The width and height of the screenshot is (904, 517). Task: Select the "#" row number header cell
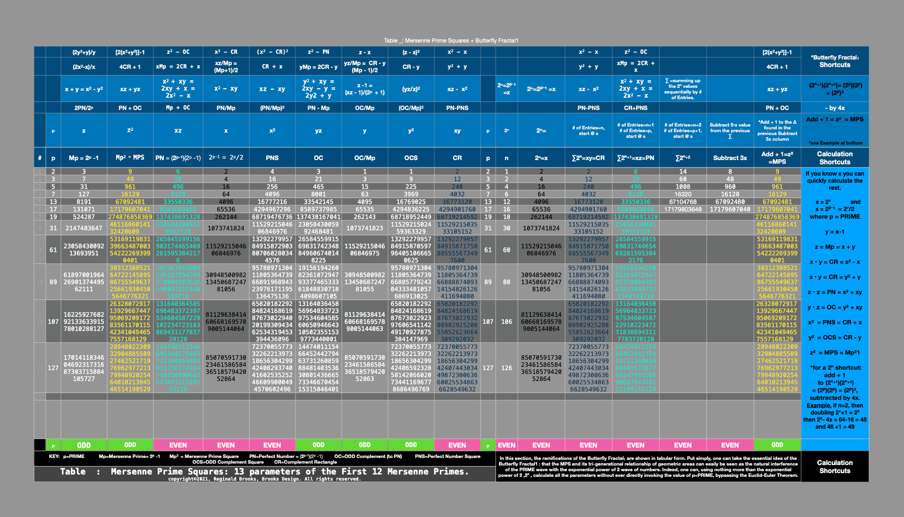(x=40, y=158)
